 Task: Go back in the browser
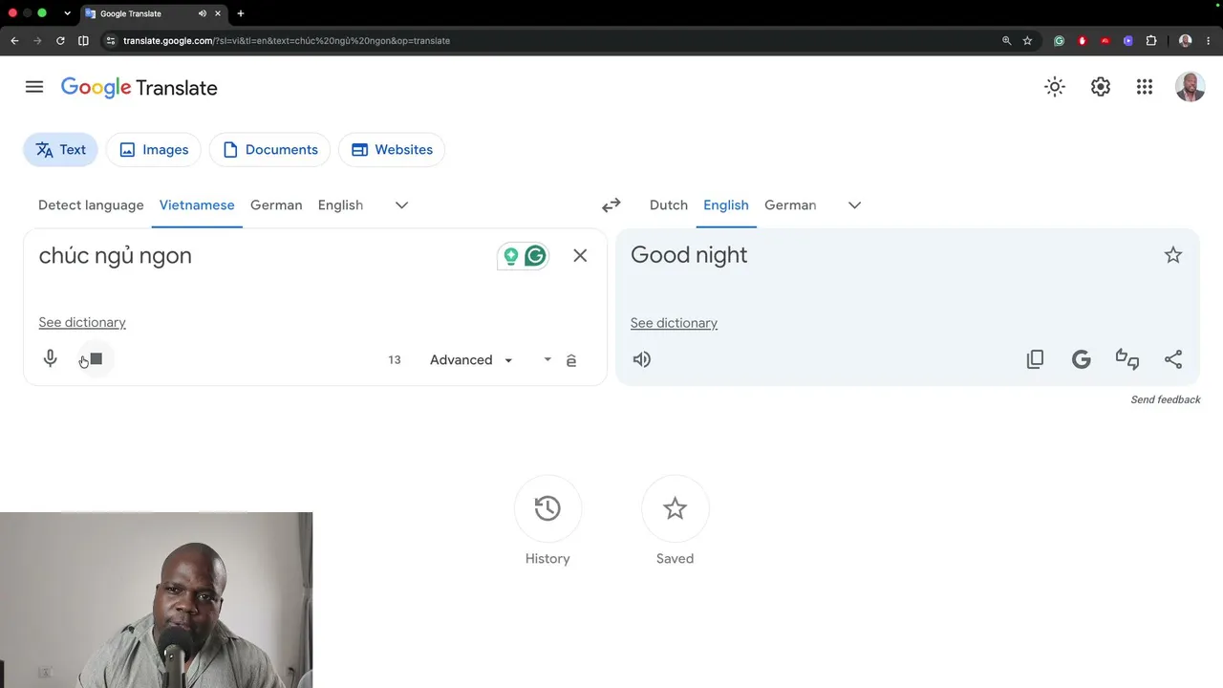pyautogui.click(x=14, y=41)
